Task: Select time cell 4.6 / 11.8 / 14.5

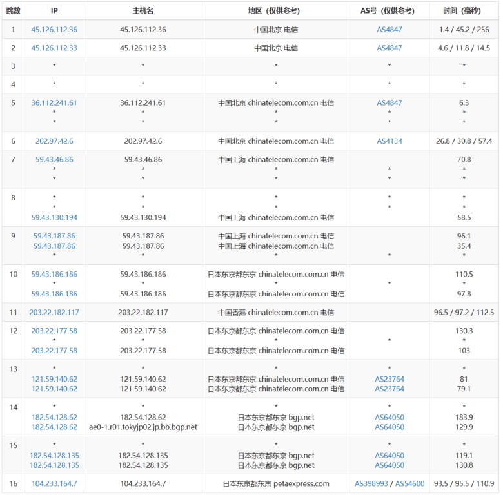Action: pos(464,48)
